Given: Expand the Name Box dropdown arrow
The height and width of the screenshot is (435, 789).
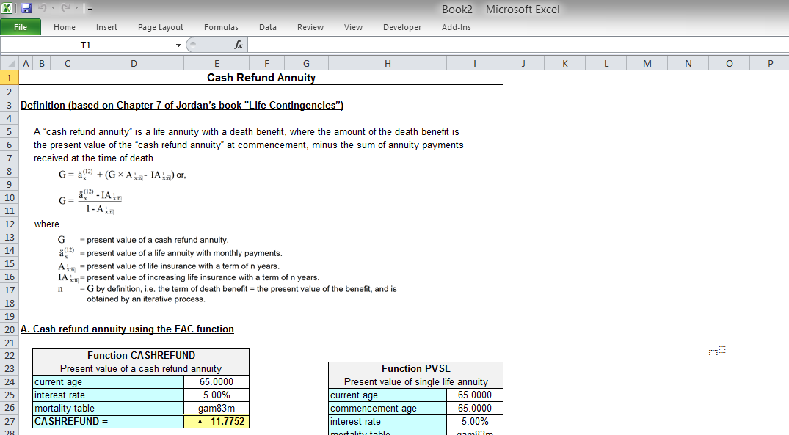Looking at the screenshot, I should pyautogui.click(x=178, y=45).
